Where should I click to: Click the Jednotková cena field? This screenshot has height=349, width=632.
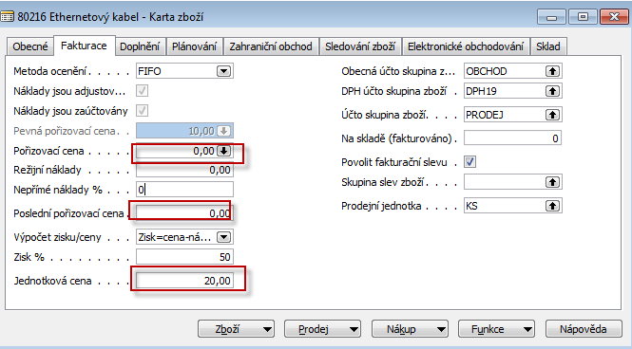184,281
